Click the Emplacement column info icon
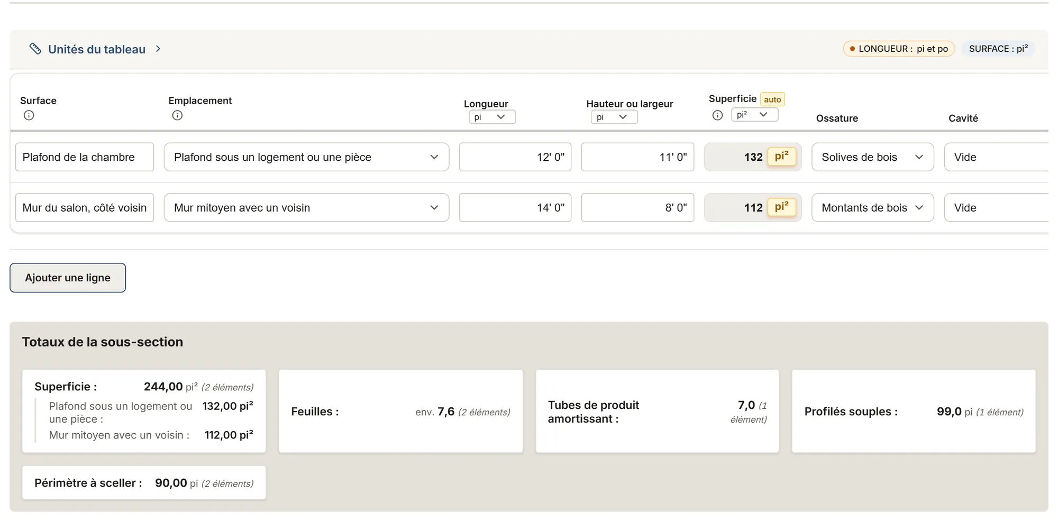Screen dimensions: 1058x521 [177, 115]
